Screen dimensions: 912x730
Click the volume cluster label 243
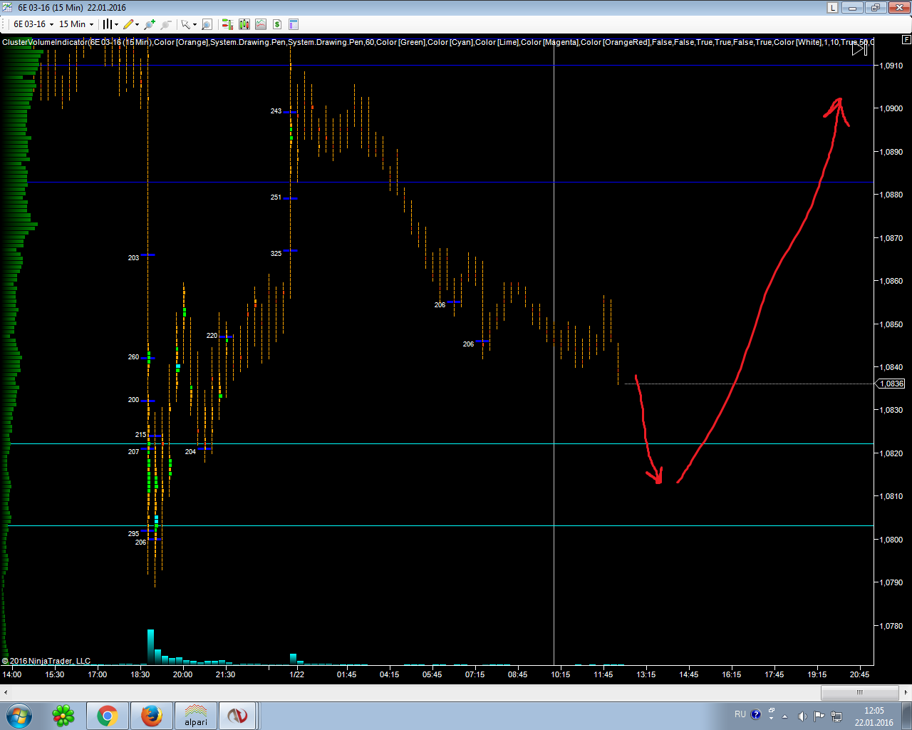[x=276, y=111]
